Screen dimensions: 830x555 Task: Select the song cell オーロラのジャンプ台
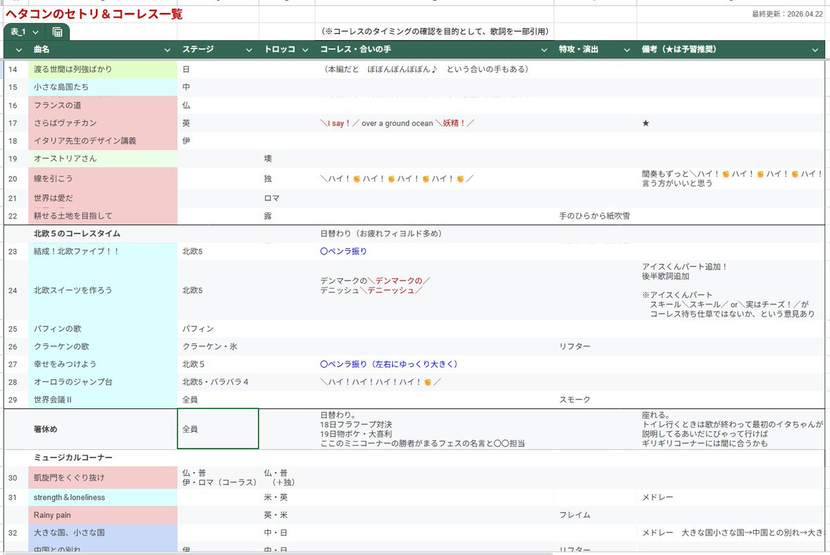point(103,382)
